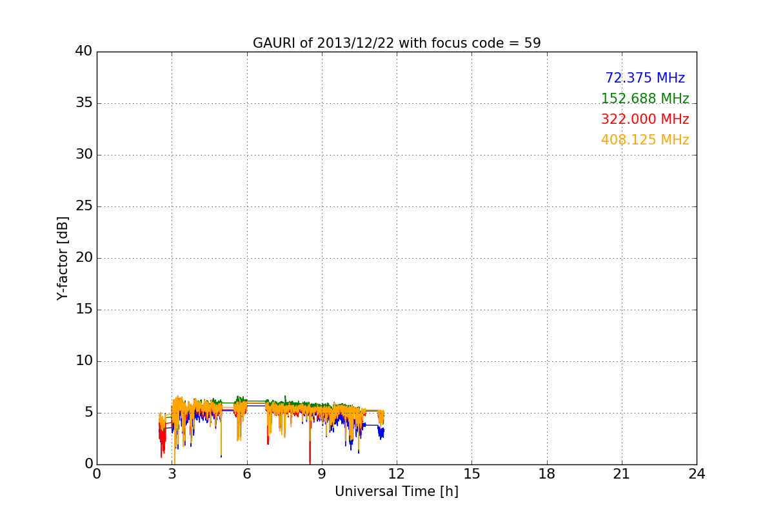
Task: Click the blue 72.375 MHz legend label
Action: [645, 78]
